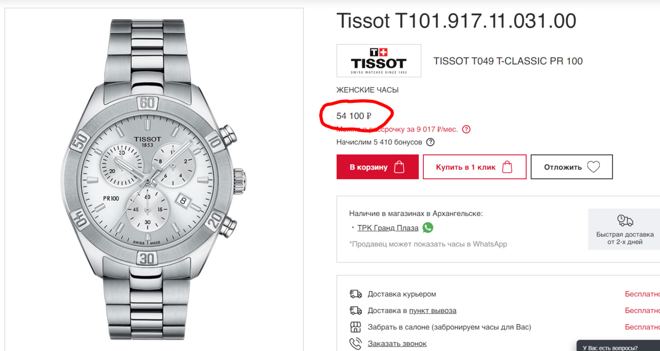The height and width of the screenshot is (351, 660).
Task: Save watch with Отложить button
Action: (571, 167)
